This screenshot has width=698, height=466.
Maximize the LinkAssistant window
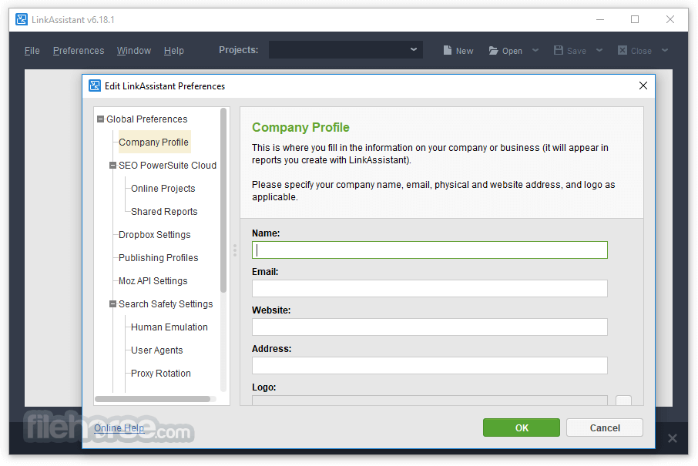tap(635, 19)
